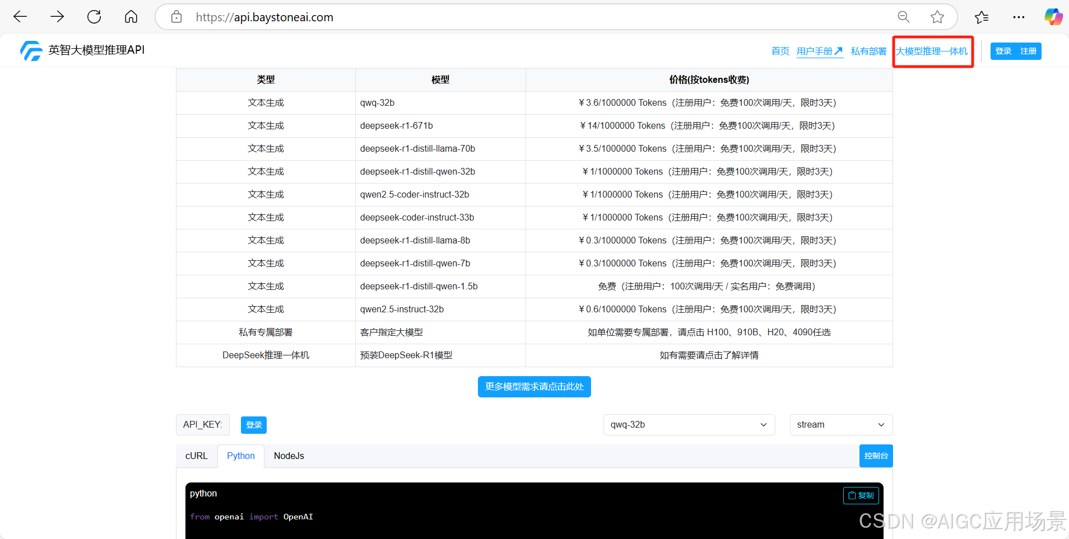Click the 登录 button in header
This screenshot has width=1069, height=539.
(x=1003, y=51)
